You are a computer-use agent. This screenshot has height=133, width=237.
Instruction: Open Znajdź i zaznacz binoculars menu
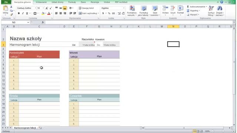[x=220, y=11]
